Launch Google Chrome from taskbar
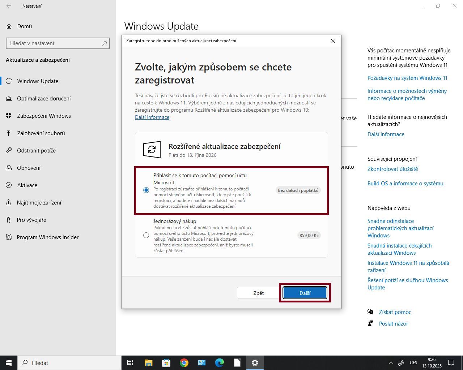 point(184,363)
